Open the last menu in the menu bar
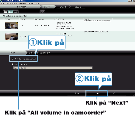Viewport: 135px width, 116px height. (x=38, y=3)
